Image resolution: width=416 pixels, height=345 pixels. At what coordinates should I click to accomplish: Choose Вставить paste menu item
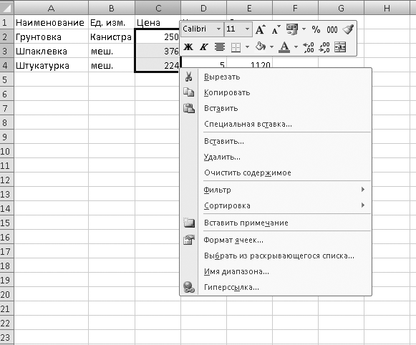pyautogui.click(x=276, y=108)
